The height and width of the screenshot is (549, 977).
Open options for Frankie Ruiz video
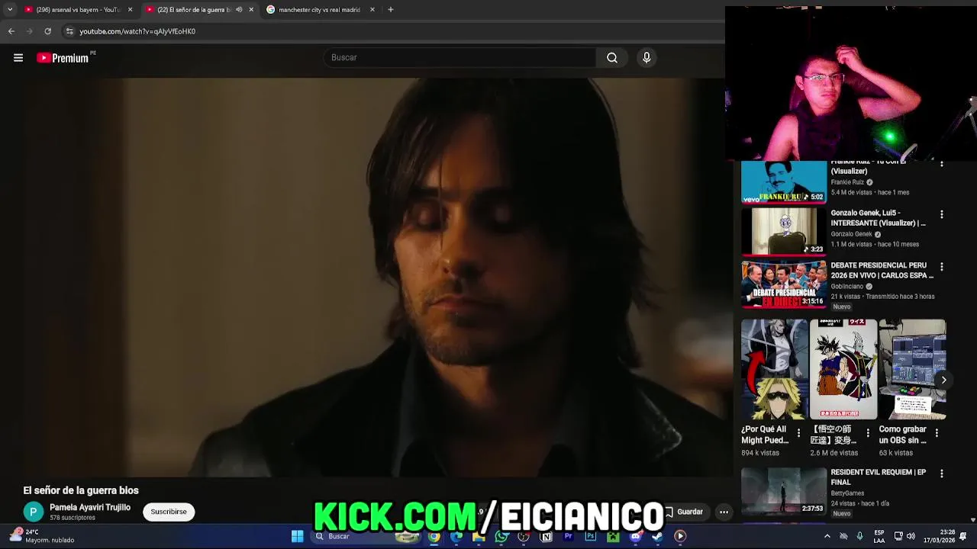[941, 164]
